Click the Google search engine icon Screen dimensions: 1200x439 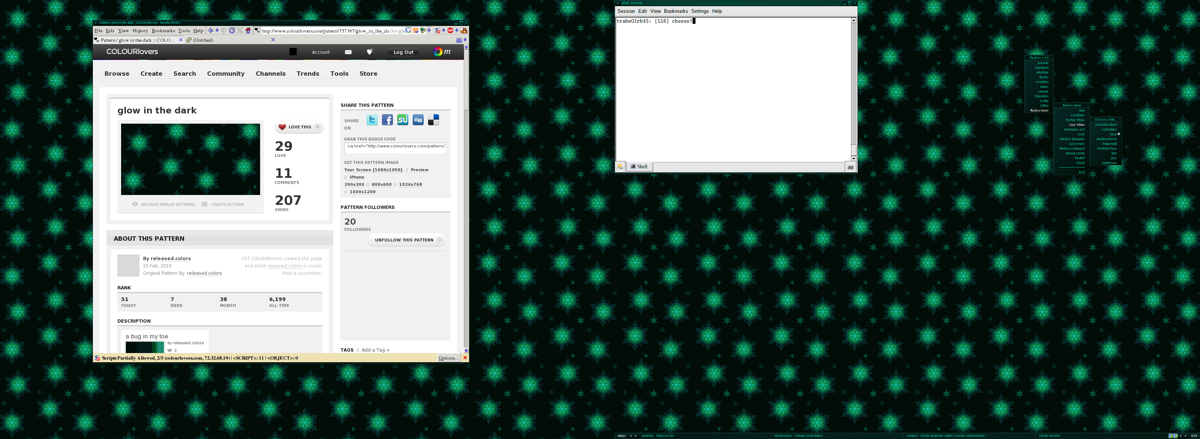point(408,30)
